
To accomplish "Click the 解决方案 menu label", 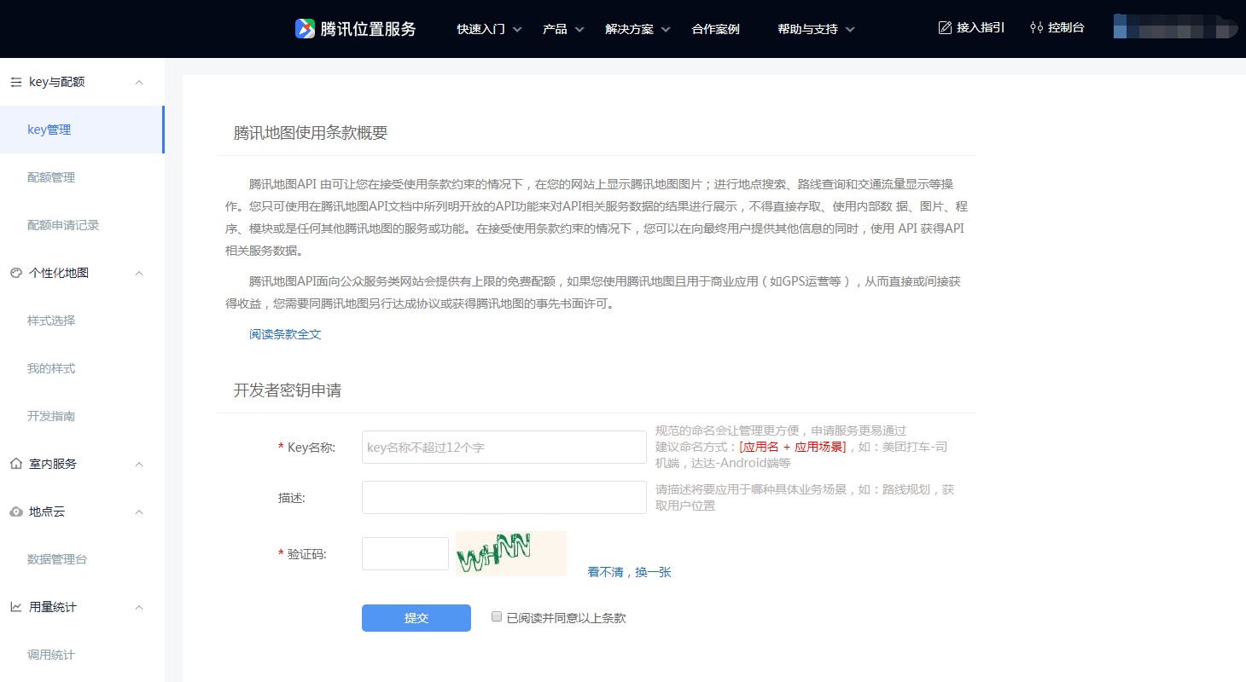I will 629,29.
